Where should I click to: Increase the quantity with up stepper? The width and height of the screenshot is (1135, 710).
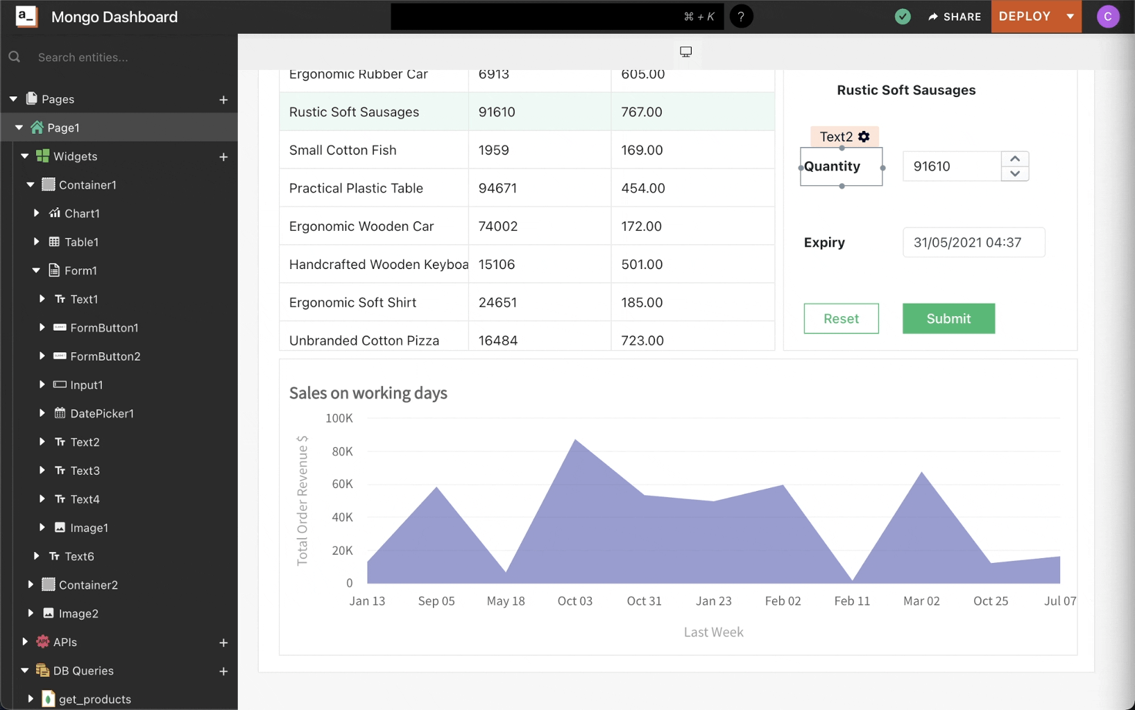pyautogui.click(x=1015, y=159)
